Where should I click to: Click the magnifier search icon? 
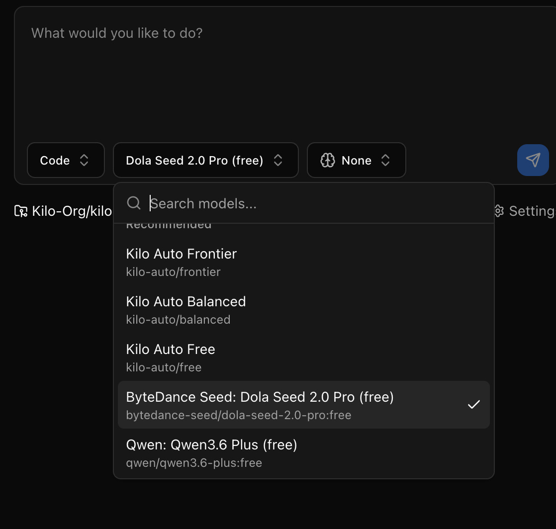(134, 203)
